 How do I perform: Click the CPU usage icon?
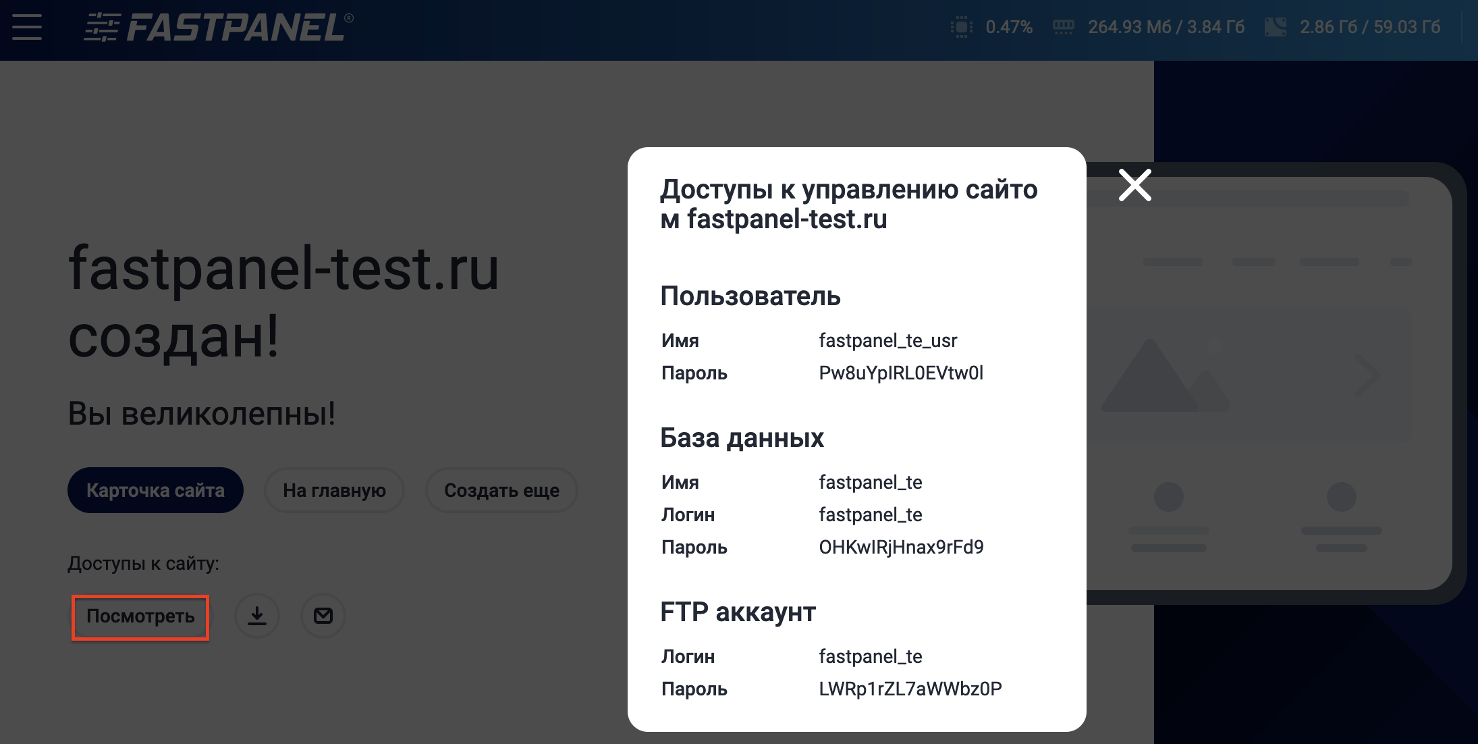961,27
